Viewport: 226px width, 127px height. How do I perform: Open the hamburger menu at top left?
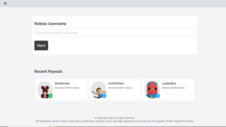[5, 4]
